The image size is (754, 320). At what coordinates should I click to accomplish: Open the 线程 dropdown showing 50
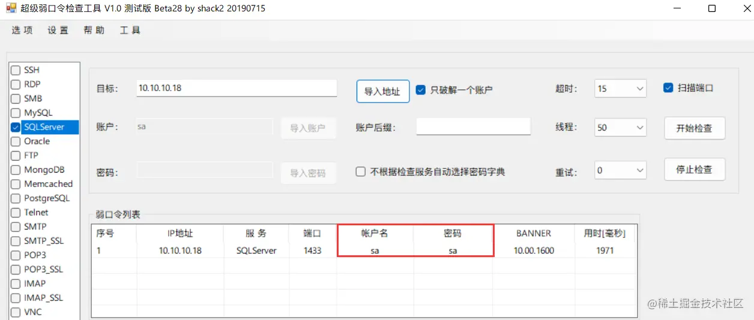[x=620, y=127]
